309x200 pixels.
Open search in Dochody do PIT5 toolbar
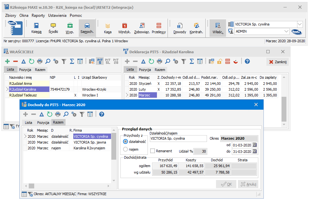[x=66, y=114]
